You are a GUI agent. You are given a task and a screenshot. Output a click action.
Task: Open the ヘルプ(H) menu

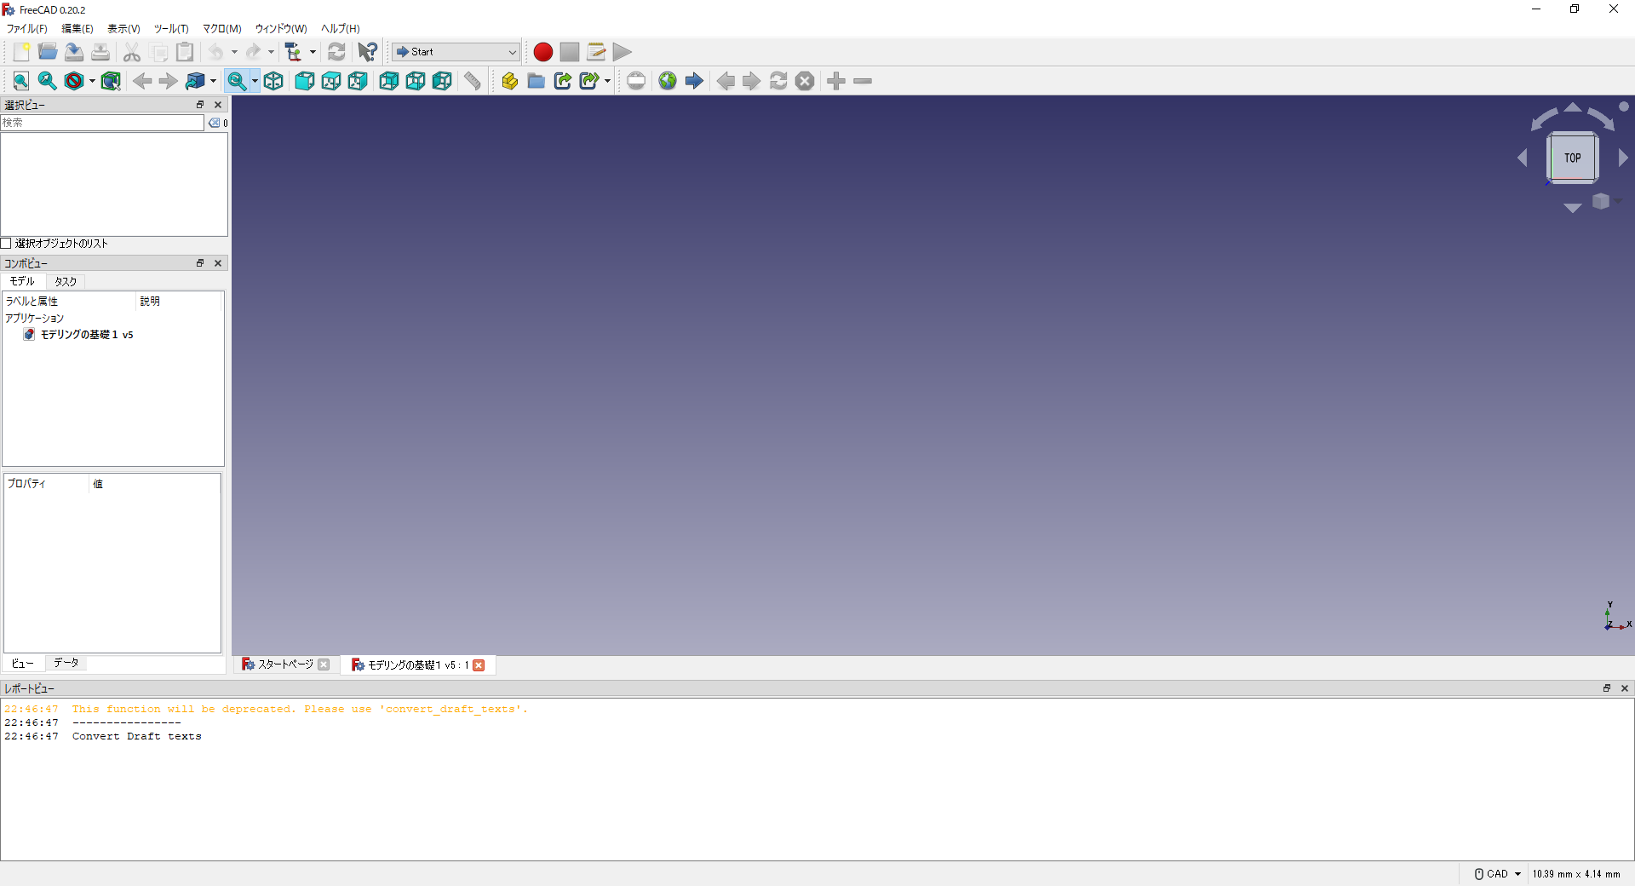341,29
